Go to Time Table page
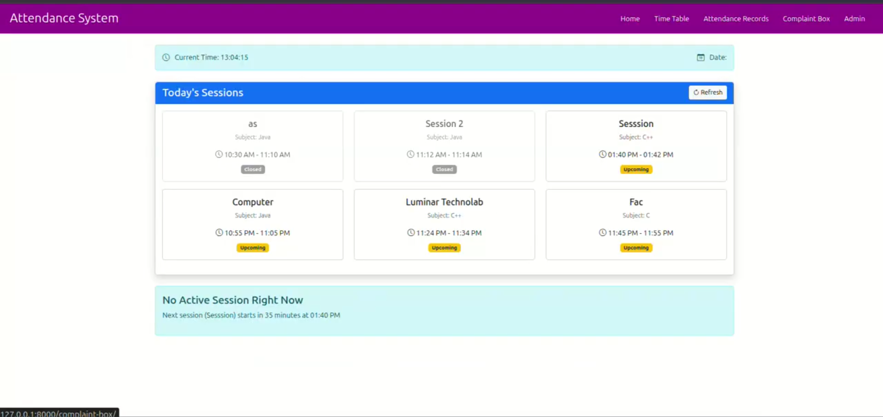Viewport: 883px width, 417px height. coord(671,19)
